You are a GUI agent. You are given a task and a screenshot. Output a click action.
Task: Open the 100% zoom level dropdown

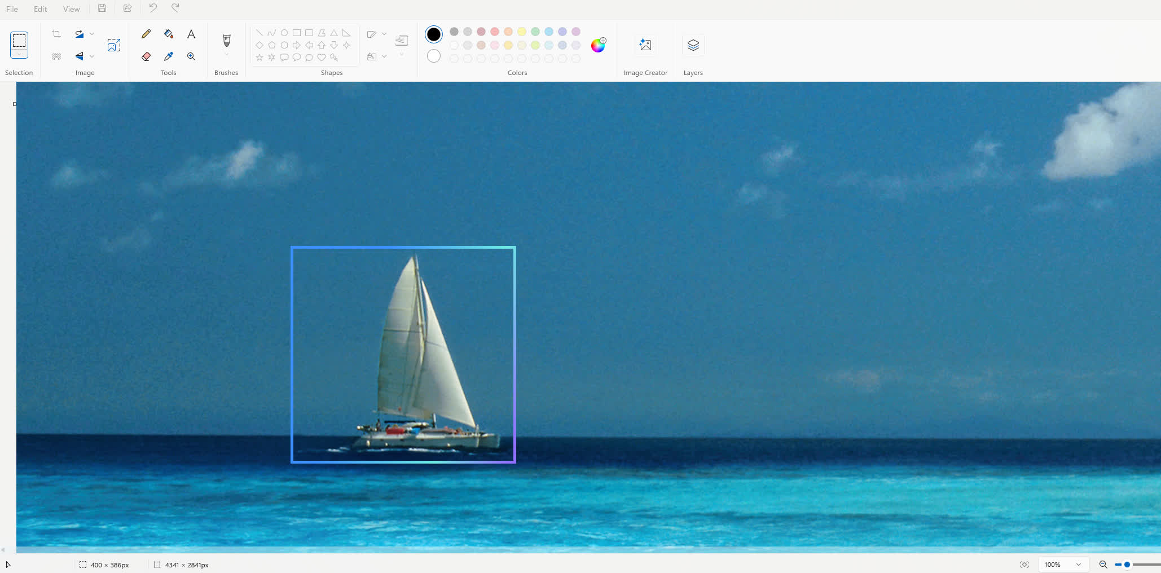(x=1063, y=565)
